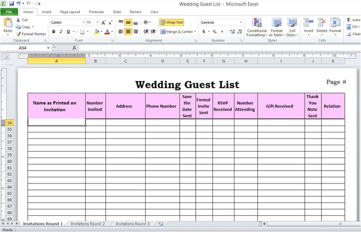Expand the General number format dropdown

coord(240,22)
